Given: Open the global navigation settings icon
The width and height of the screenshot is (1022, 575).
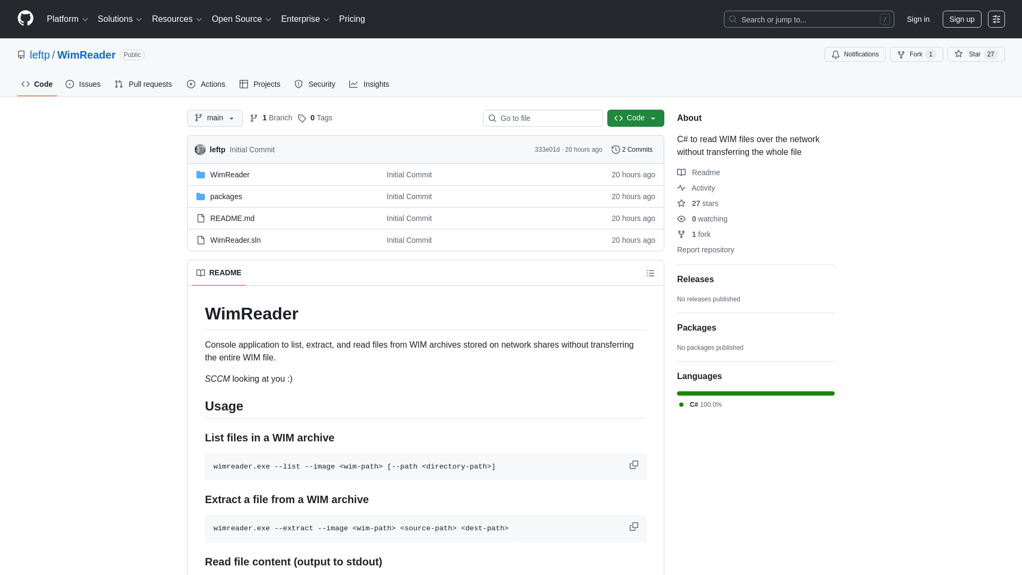Looking at the screenshot, I should point(996,19).
